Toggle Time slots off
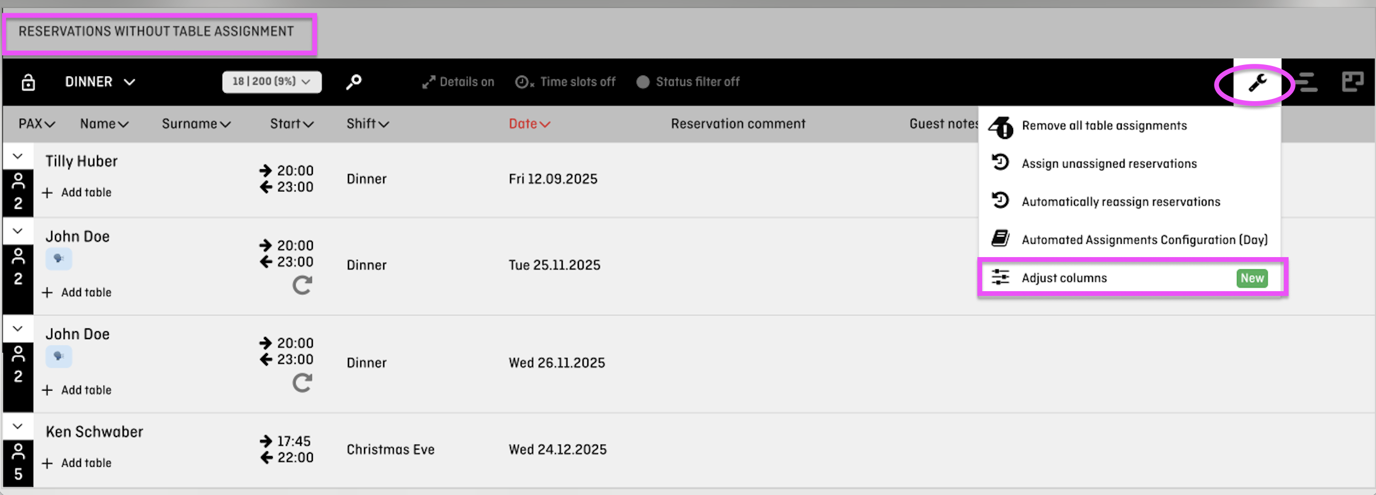The height and width of the screenshot is (495, 1376). coord(565,82)
